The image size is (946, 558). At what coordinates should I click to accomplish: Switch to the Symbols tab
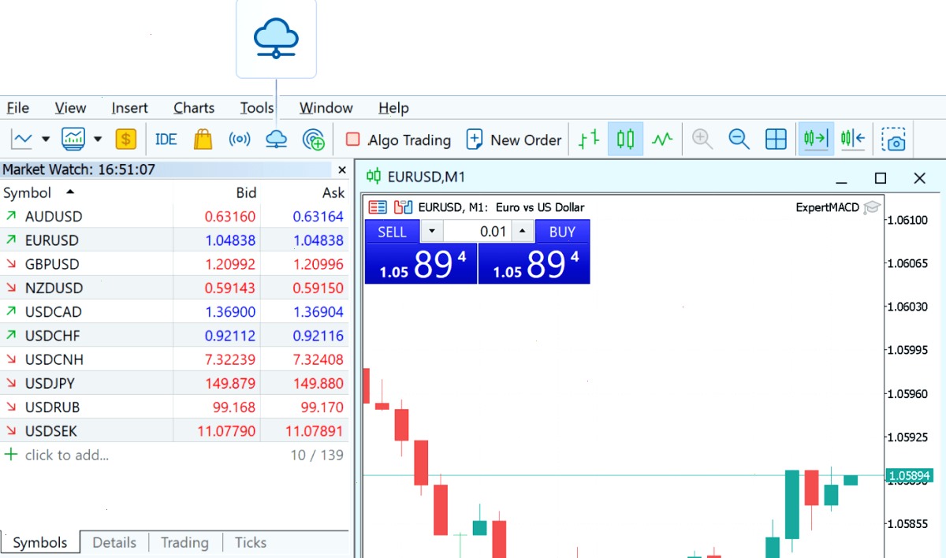point(40,542)
